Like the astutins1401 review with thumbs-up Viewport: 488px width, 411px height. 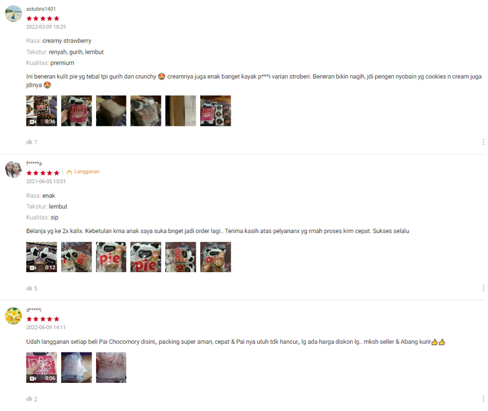coord(30,142)
